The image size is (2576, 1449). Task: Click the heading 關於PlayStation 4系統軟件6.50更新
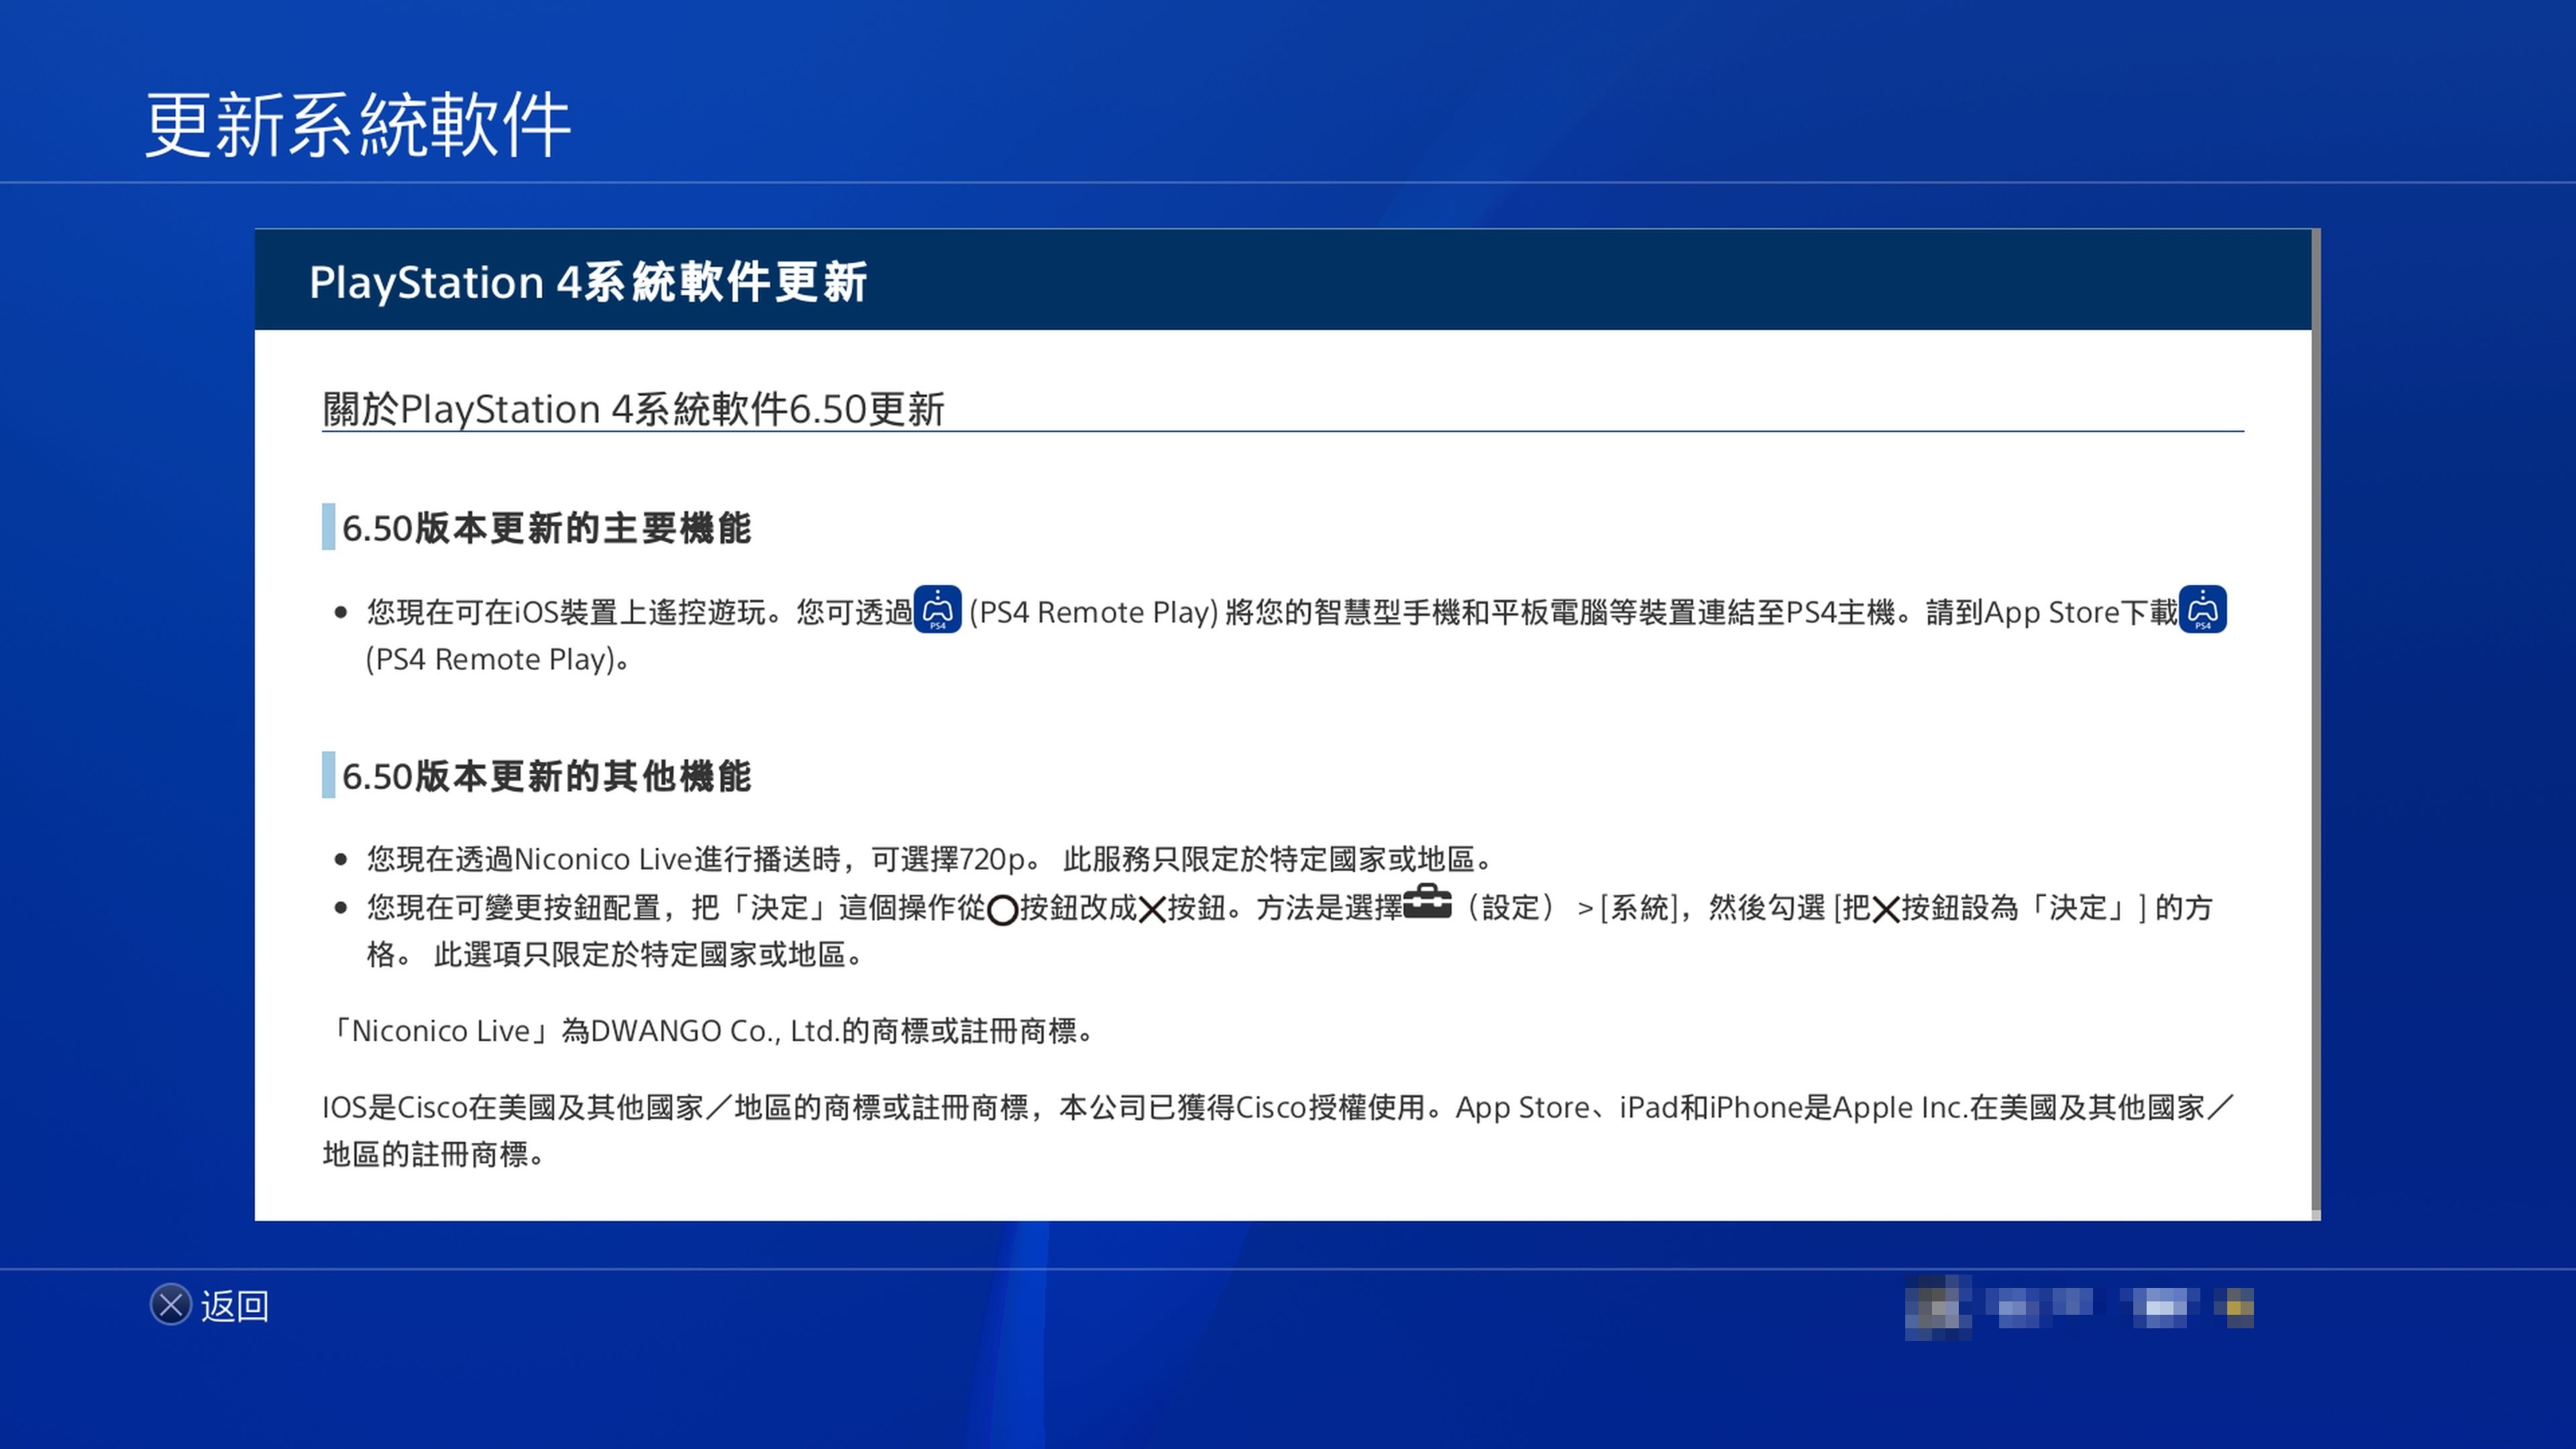633,409
